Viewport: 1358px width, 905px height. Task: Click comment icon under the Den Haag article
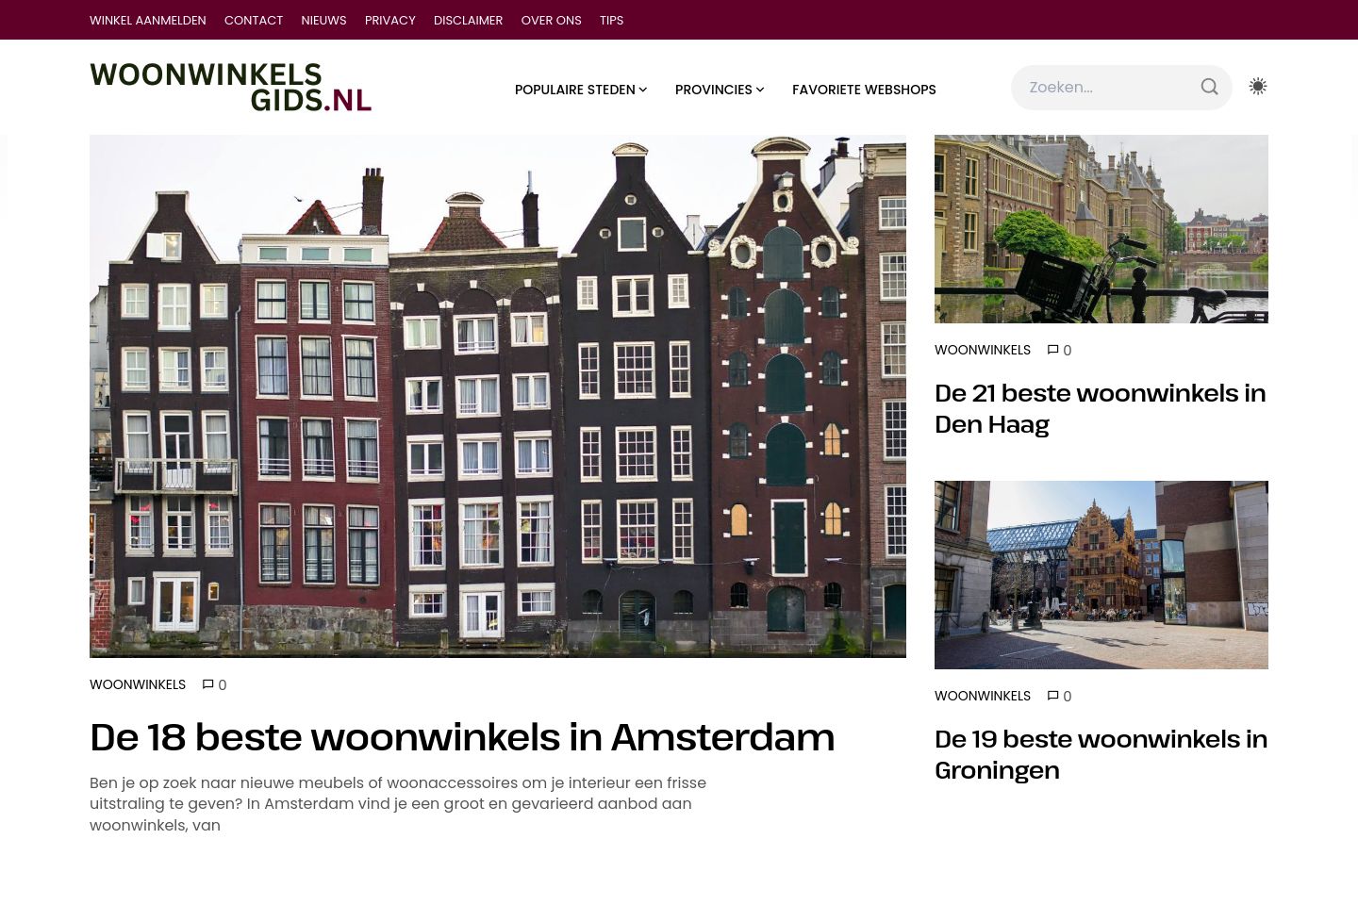(x=1053, y=350)
